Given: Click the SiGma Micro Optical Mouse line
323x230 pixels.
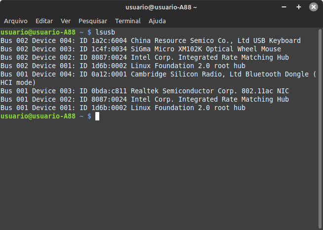Looking at the screenshot, I should pyautogui.click(x=141, y=49).
